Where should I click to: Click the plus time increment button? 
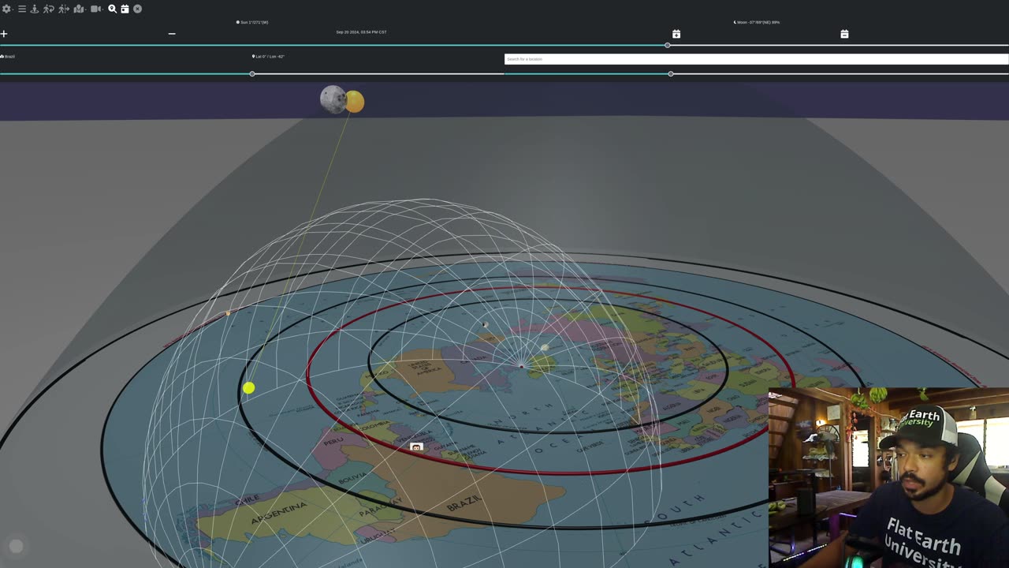pyautogui.click(x=4, y=34)
